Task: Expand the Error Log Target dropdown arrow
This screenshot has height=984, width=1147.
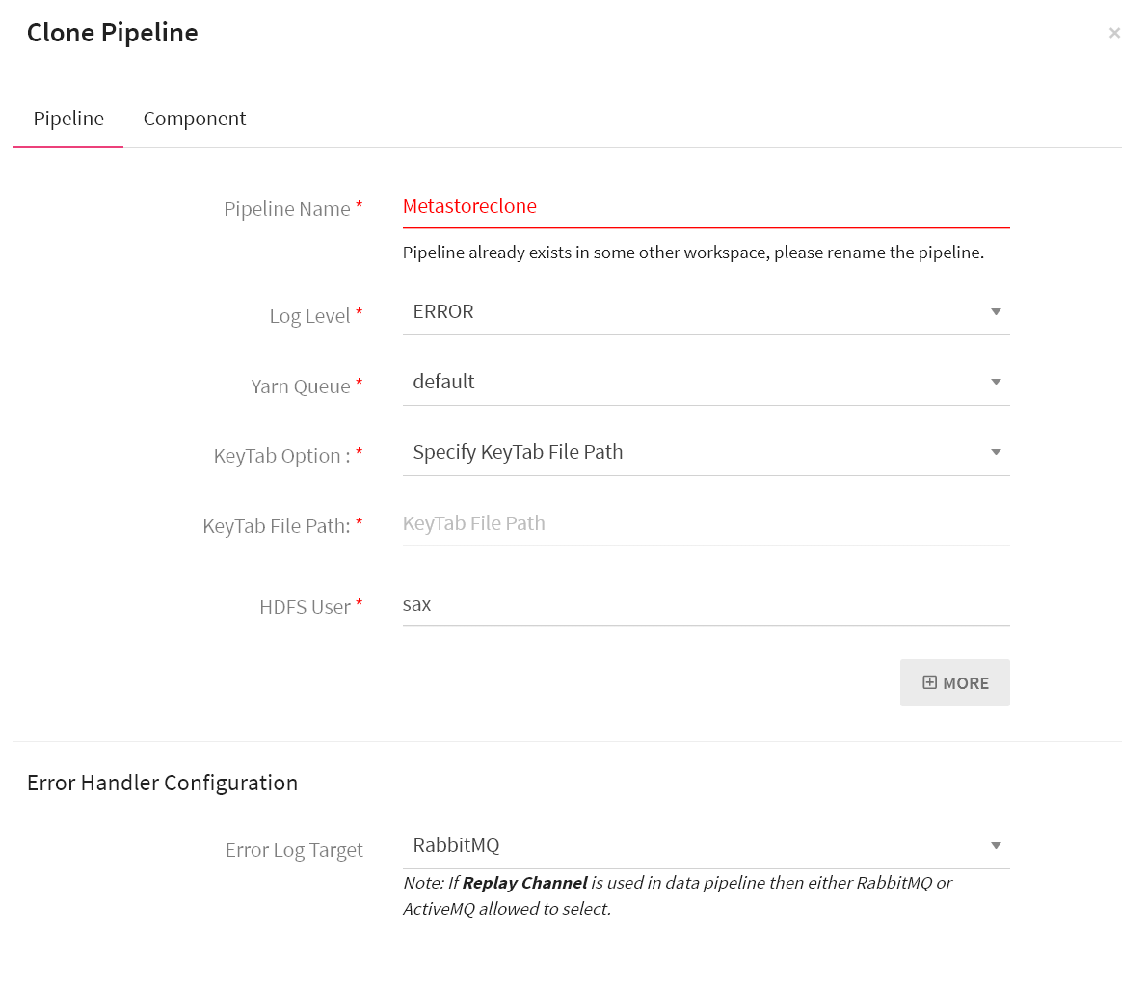Action: [996, 846]
